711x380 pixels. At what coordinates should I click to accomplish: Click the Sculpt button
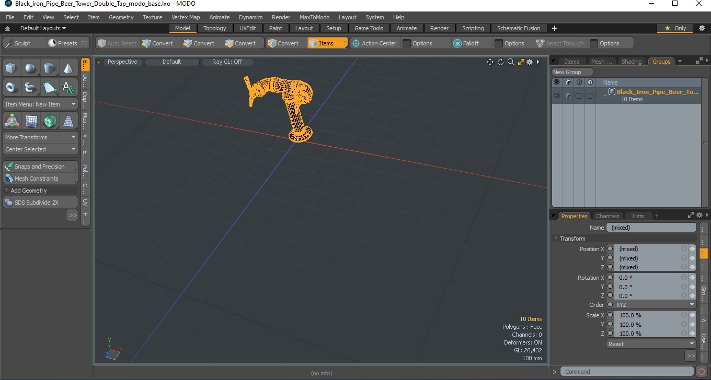[24, 43]
